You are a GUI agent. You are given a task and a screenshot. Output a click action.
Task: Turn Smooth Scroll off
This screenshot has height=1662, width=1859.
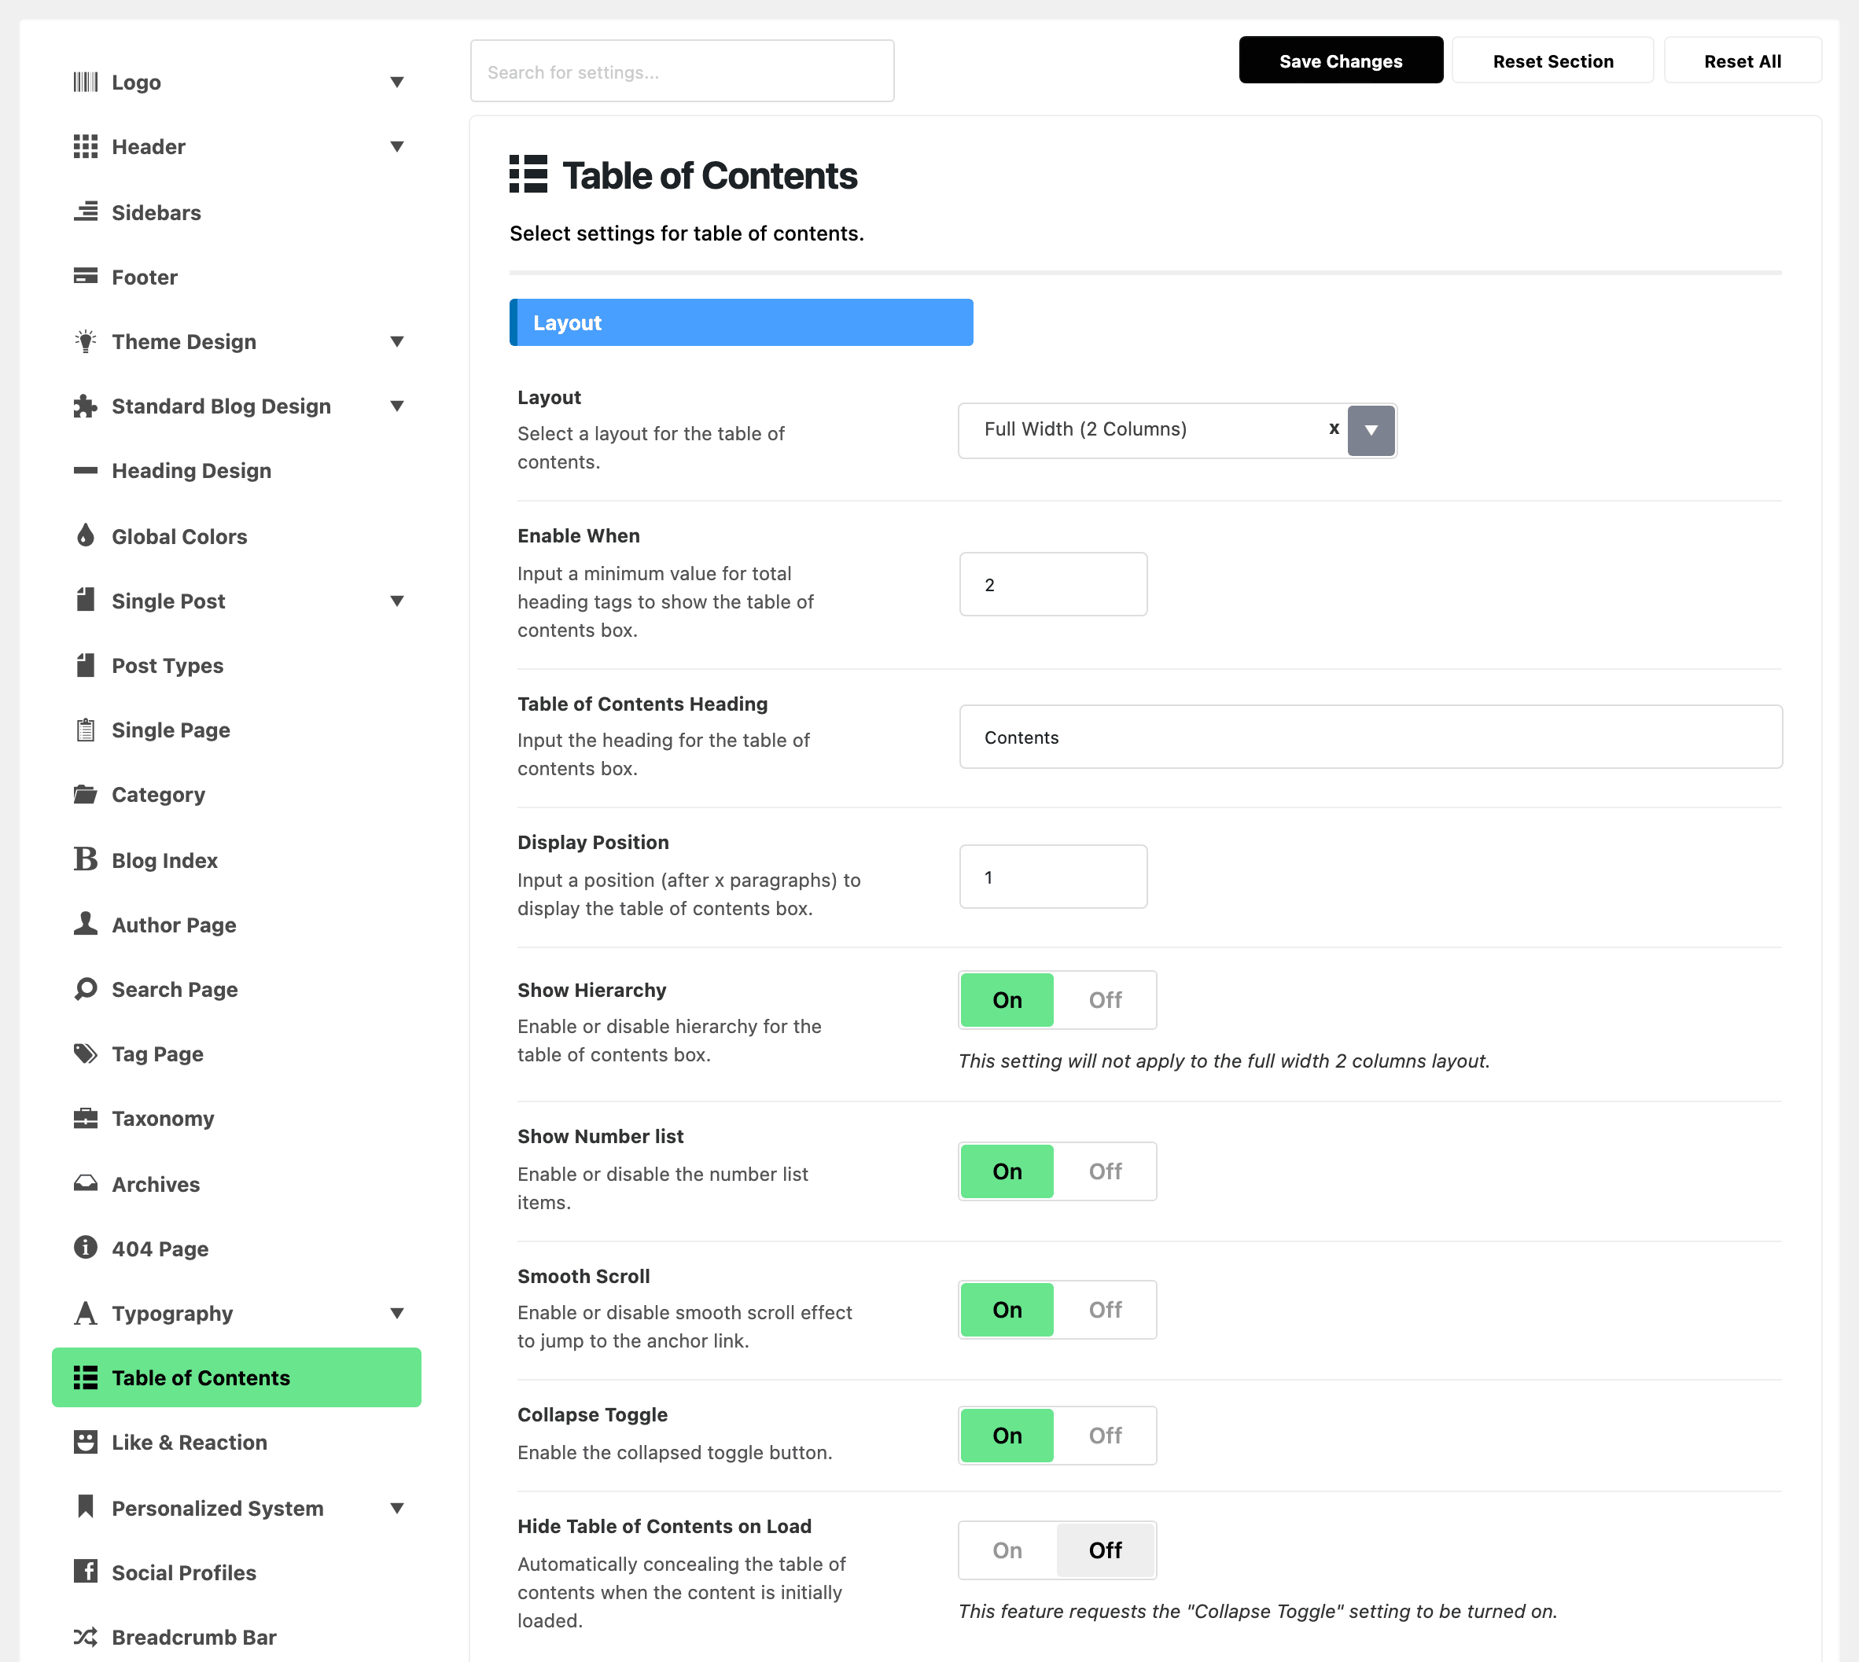click(1104, 1310)
